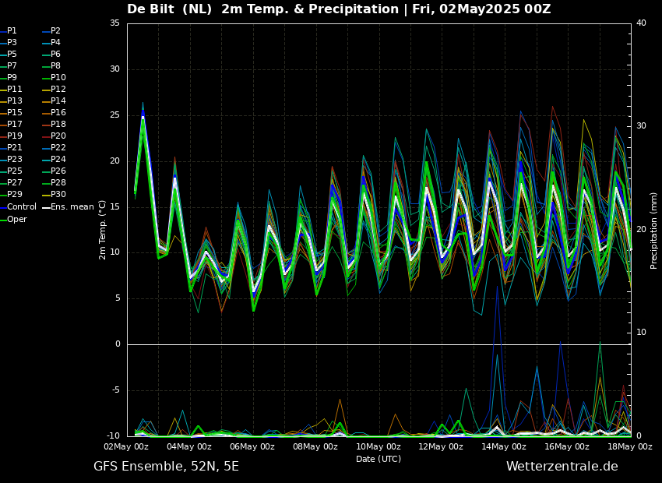Click the chart title De Bilt (NL)

170,9
